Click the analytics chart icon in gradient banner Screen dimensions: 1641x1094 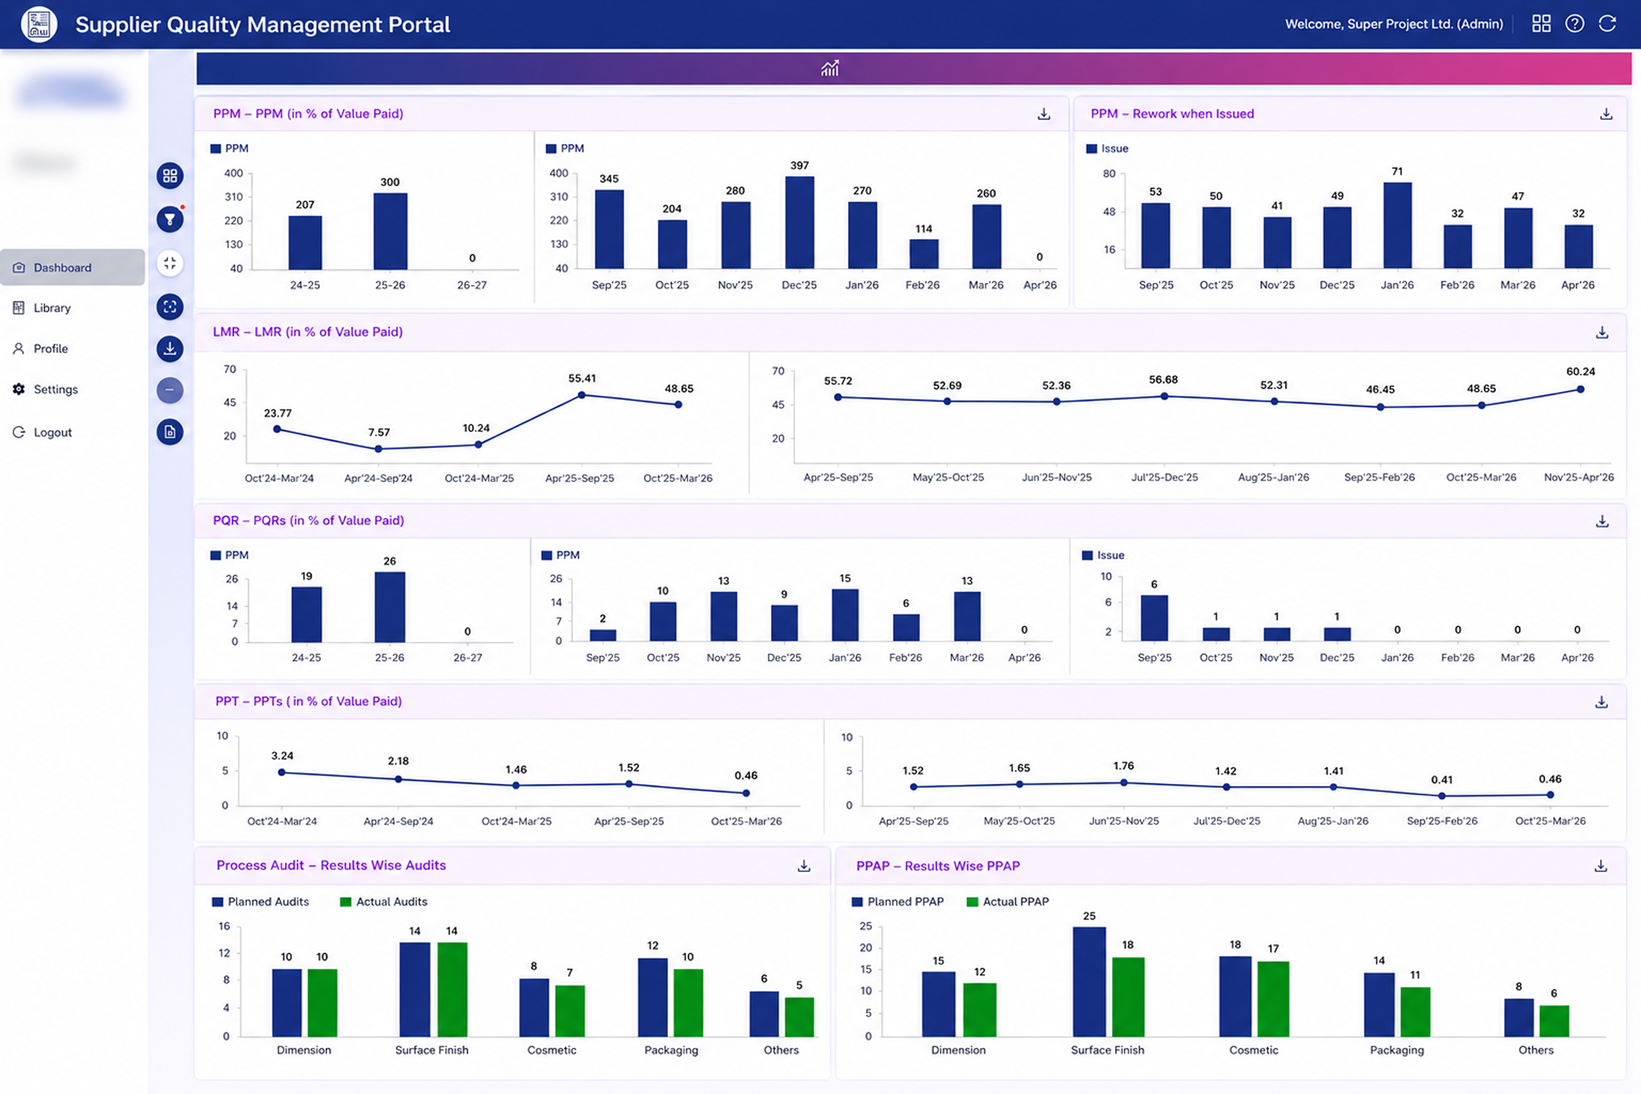tap(830, 69)
